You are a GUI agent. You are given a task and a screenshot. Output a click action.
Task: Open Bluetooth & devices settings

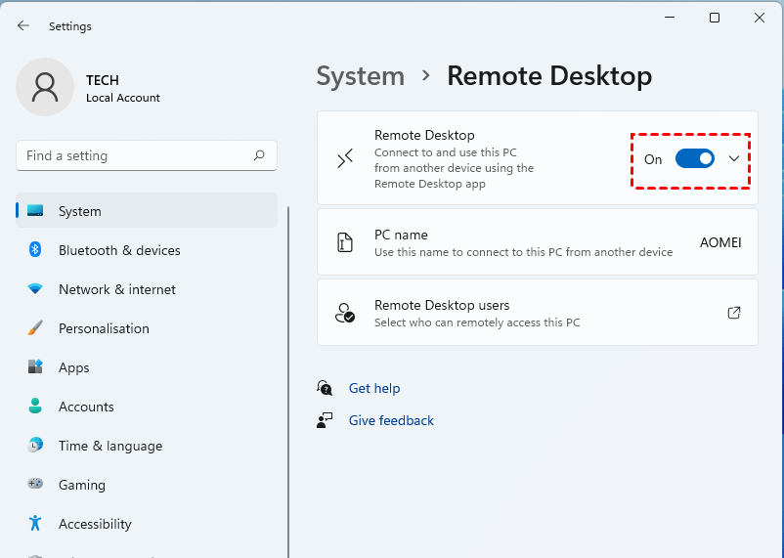(x=147, y=250)
